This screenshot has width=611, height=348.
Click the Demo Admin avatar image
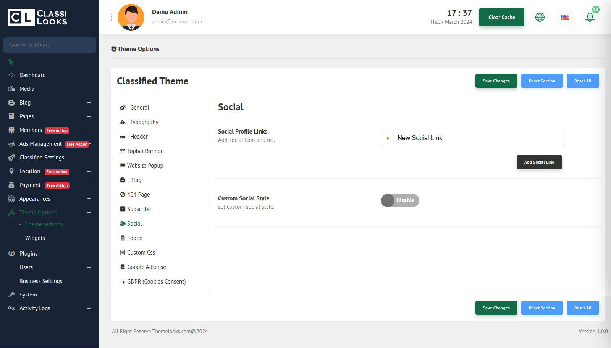pos(131,17)
